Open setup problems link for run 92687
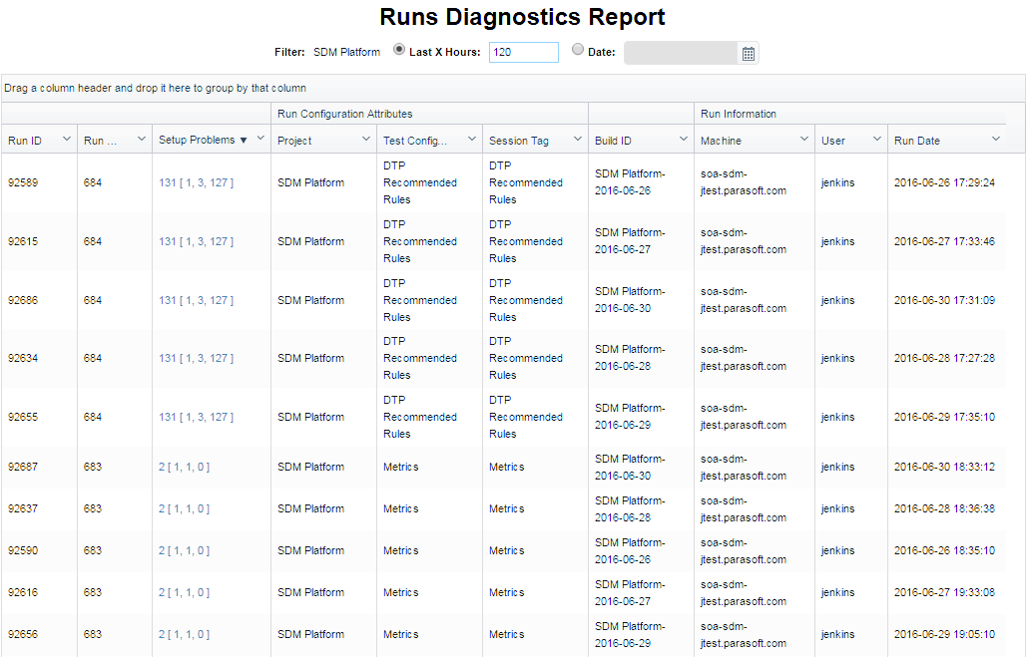 click(x=185, y=467)
